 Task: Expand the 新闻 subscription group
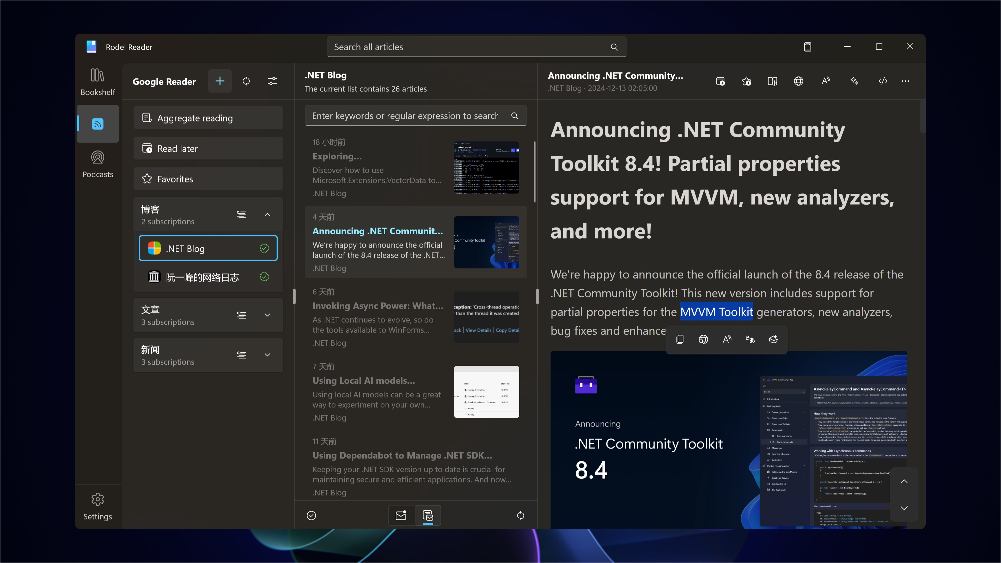(x=267, y=355)
